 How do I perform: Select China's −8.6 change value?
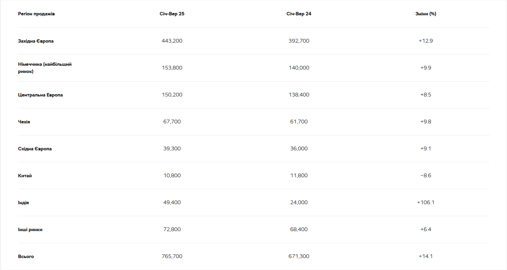coord(426,176)
